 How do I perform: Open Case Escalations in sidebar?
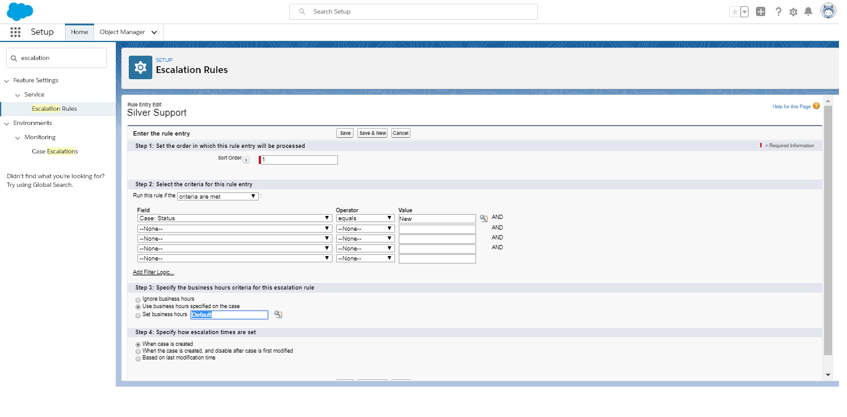point(54,152)
